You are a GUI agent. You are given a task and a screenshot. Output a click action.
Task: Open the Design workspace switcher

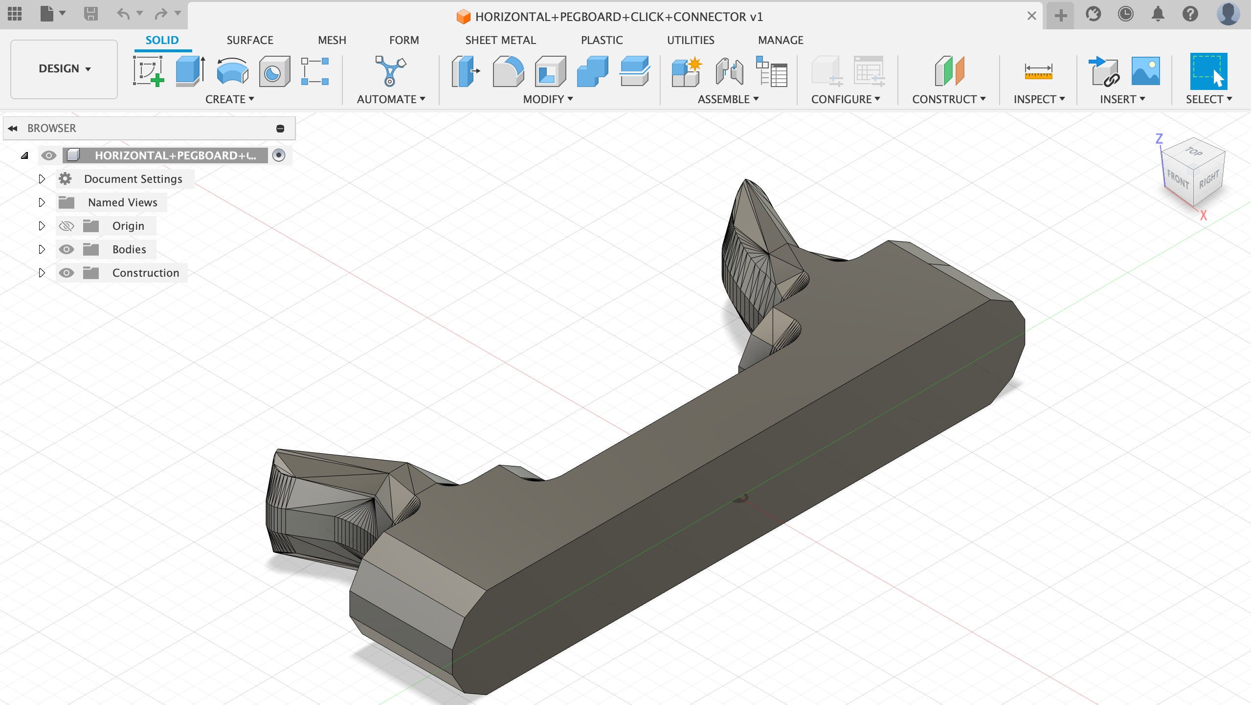pyautogui.click(x=63, y=68)
